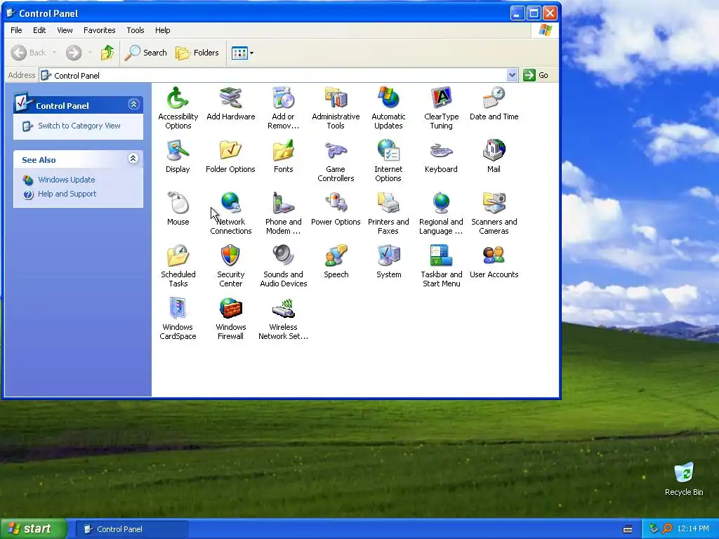Collapse the Control Panel sidebar section
The height and width of the screenshot is (539, 719).
[133, 105]
